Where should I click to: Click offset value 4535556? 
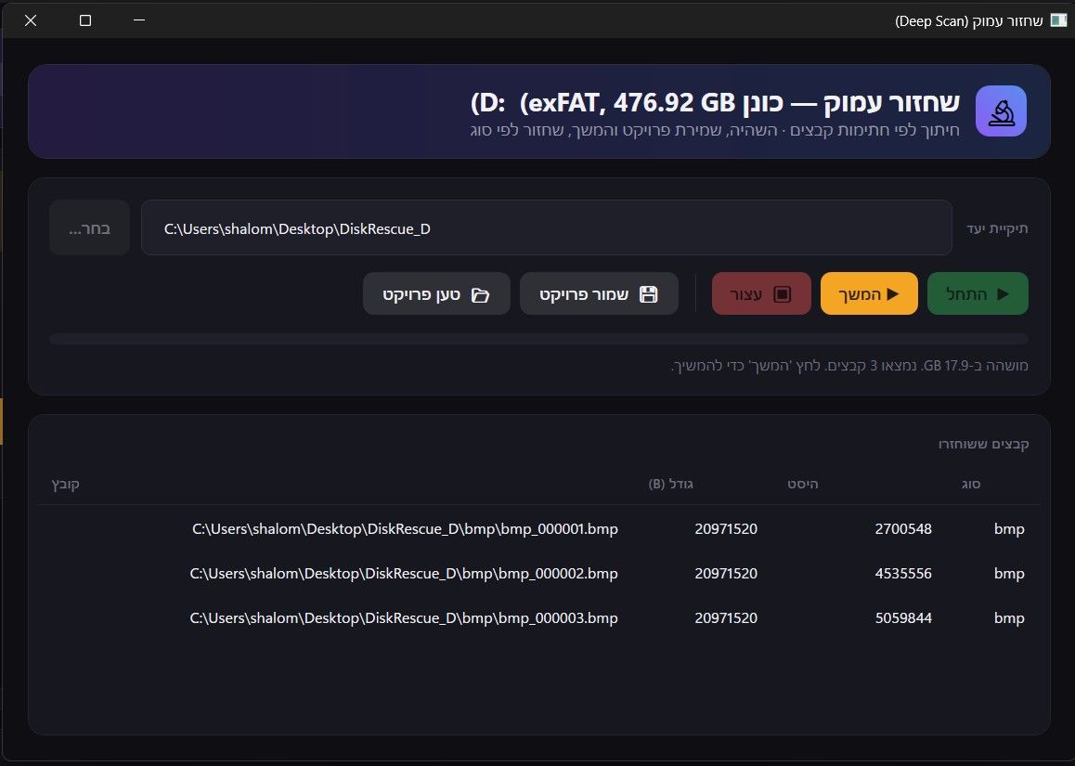[903, 573]
